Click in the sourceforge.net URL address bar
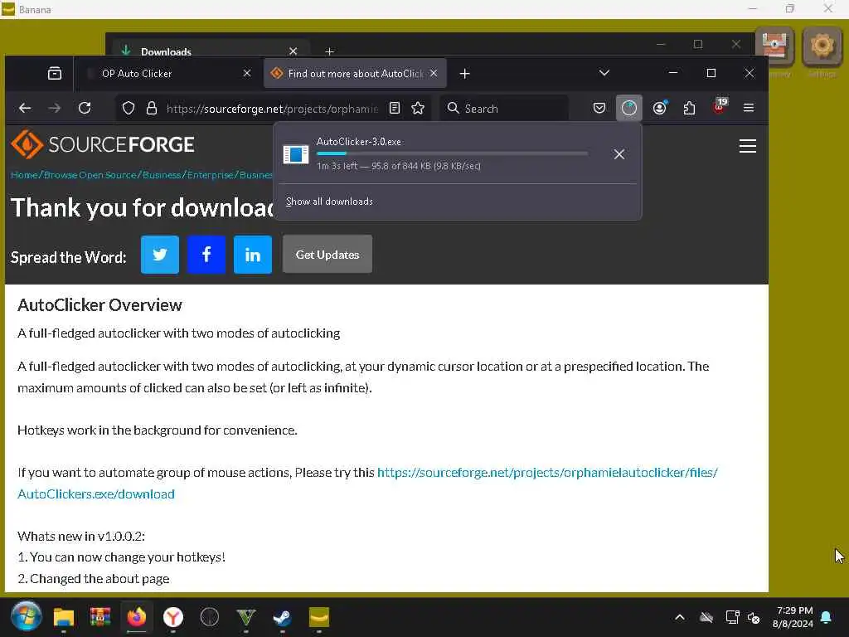849x637 pixels. tap(272, 109)
